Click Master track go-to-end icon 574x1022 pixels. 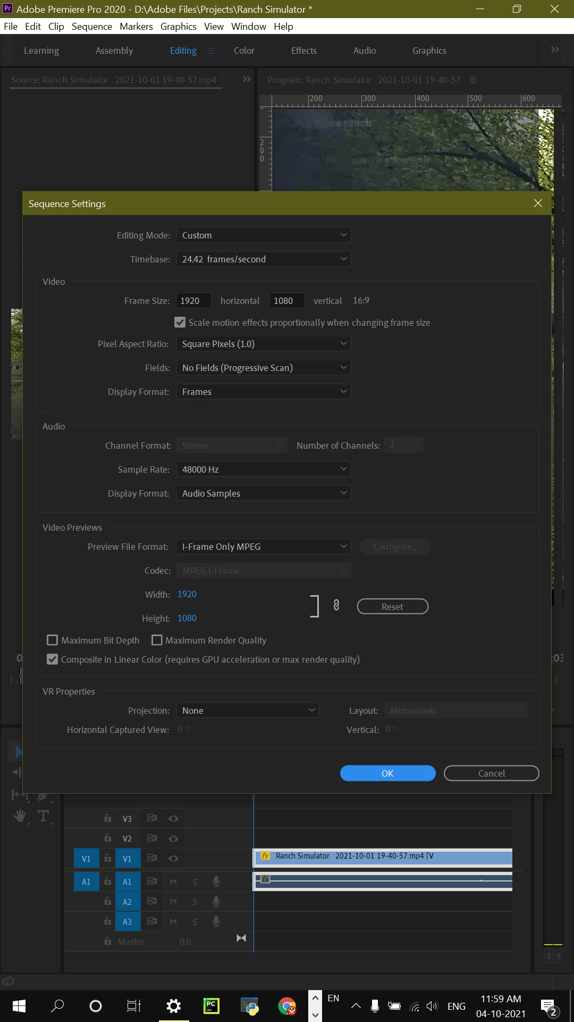[x=241, y=938]
